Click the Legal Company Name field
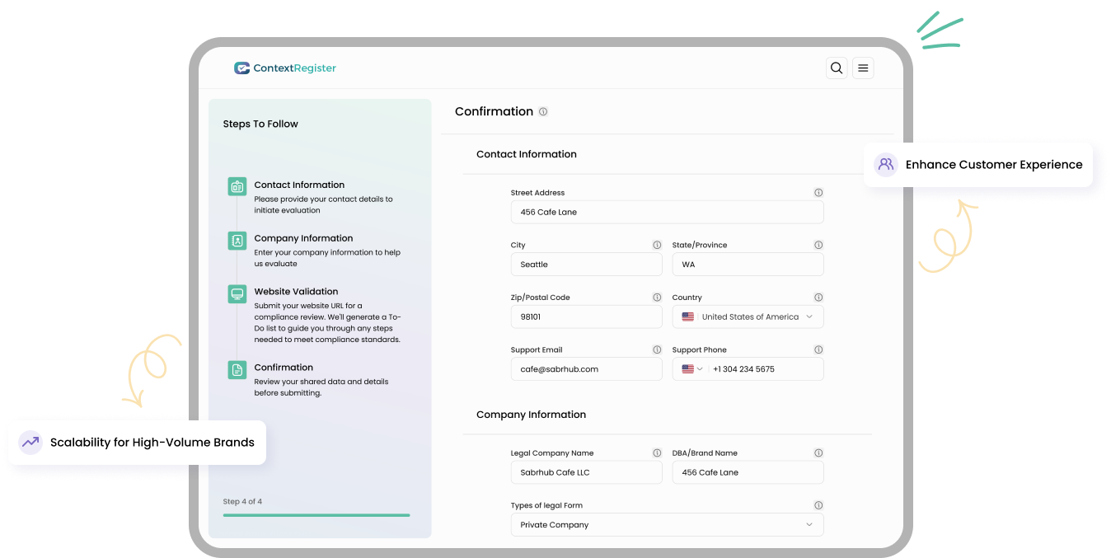This screenshot has width=1111, height=558. pyautogui.click(x=586, y=472)
